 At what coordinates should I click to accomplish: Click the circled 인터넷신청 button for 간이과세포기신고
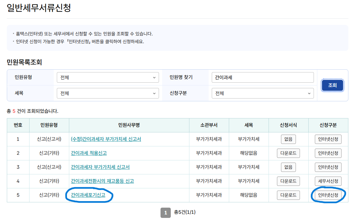pos(328,195)
